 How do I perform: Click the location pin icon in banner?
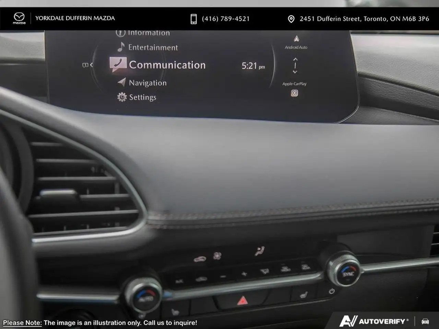[x=291, y=19]
